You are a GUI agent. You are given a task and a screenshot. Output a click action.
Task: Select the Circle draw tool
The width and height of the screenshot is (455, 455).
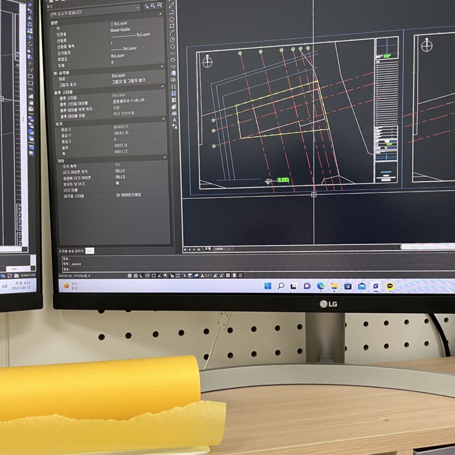[172, 39]
